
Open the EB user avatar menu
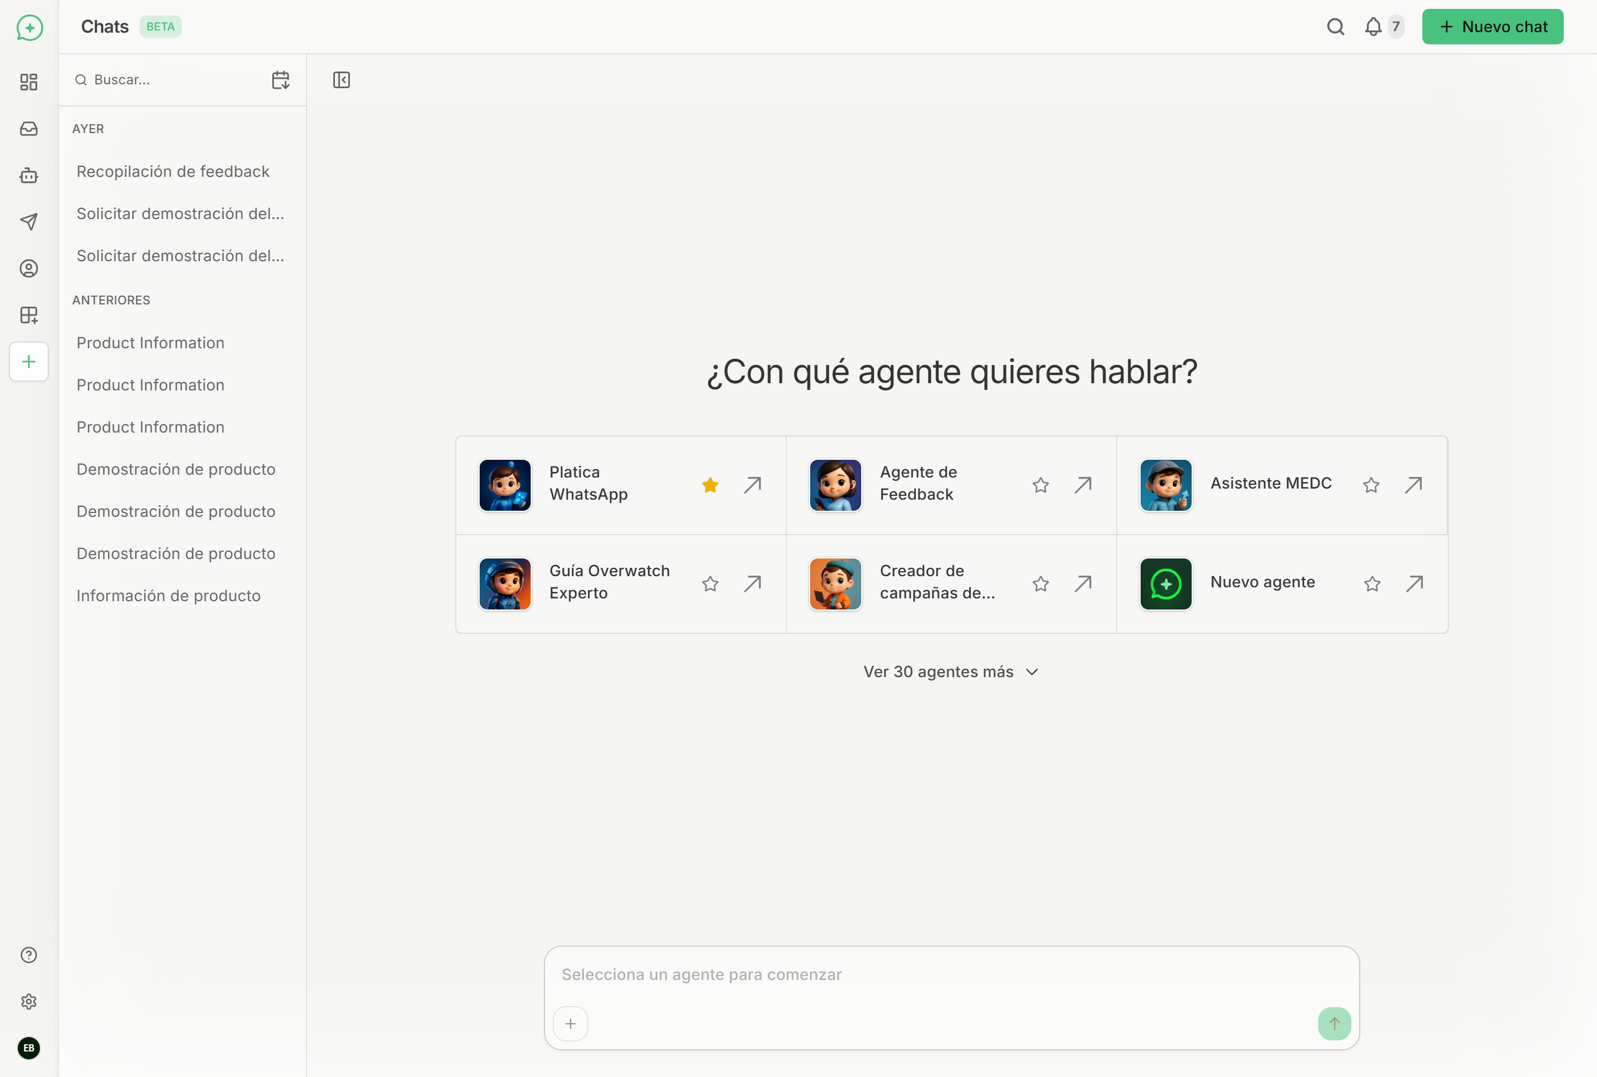[x=29, y=1048]
